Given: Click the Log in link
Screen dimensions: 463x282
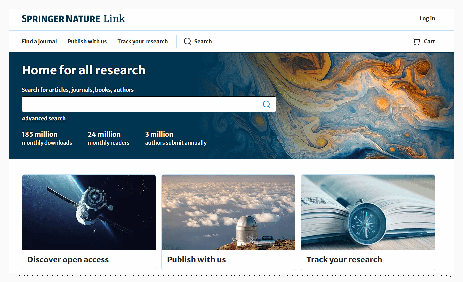Looking at the screenshot, I should click(x=427, y=18).
